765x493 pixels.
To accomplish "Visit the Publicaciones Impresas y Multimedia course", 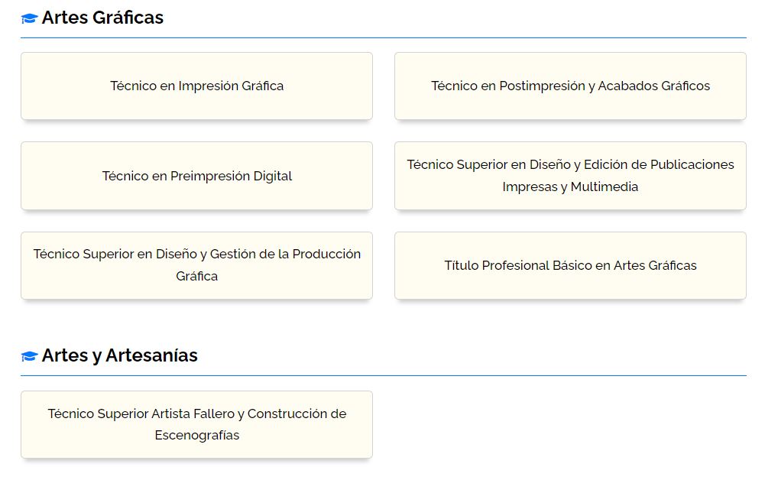I will 570,176.
